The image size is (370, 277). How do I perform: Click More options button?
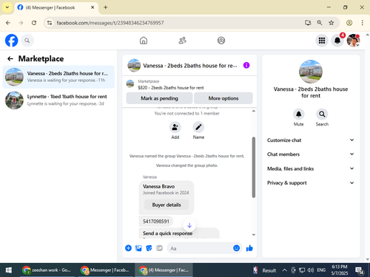[x=223, y=98]
